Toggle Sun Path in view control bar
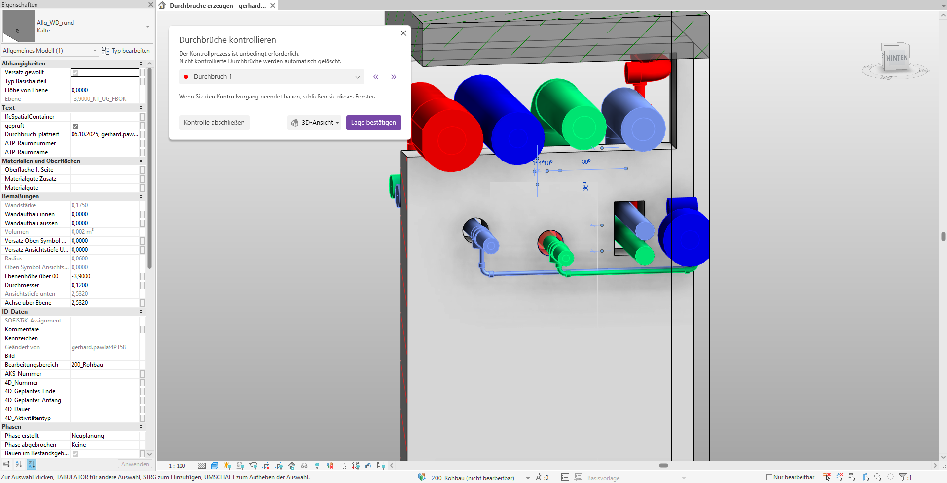This screenshot has height=483, width=947. [x=227, y=466]
